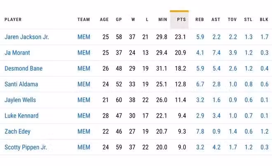Click the PLAYER column header
The image size is (272, 166).
click(13, 19)
